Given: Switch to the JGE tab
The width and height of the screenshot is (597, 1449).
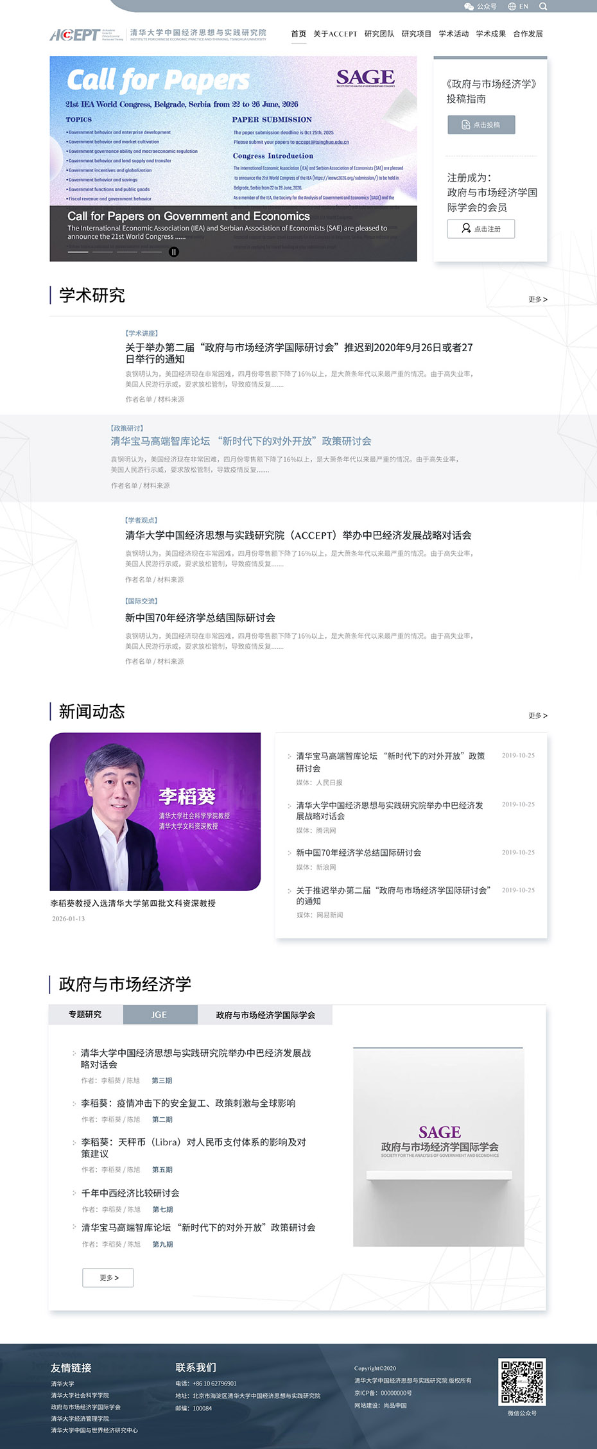Looking at the screenshot, I should point(160,1014).
